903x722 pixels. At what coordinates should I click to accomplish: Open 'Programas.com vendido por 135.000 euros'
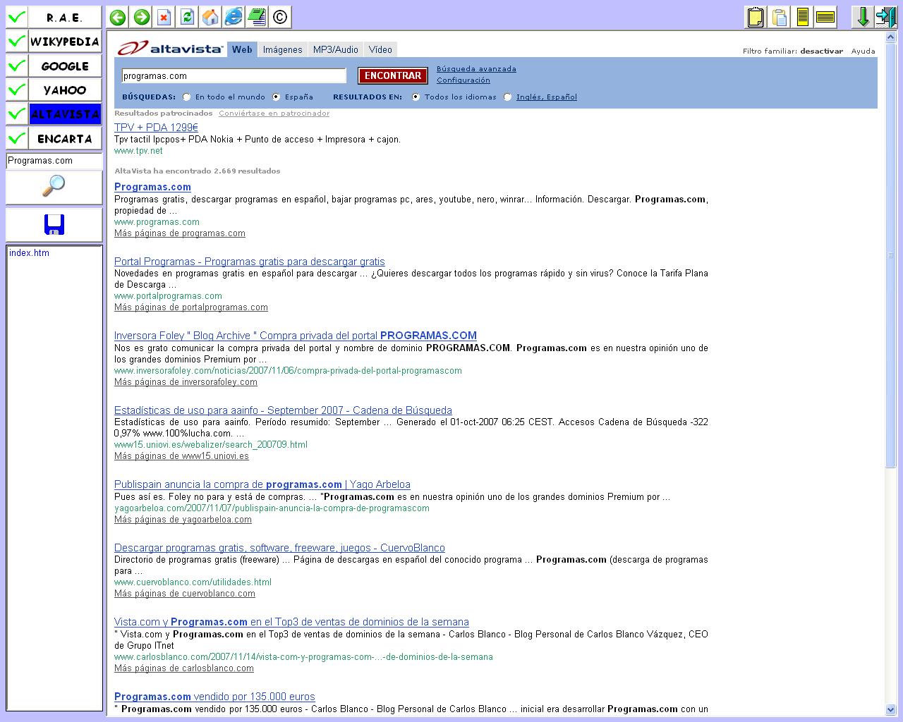click(x=214, y=697)
